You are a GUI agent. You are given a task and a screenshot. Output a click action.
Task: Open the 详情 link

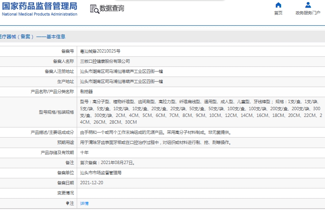(x=84, y=203)
